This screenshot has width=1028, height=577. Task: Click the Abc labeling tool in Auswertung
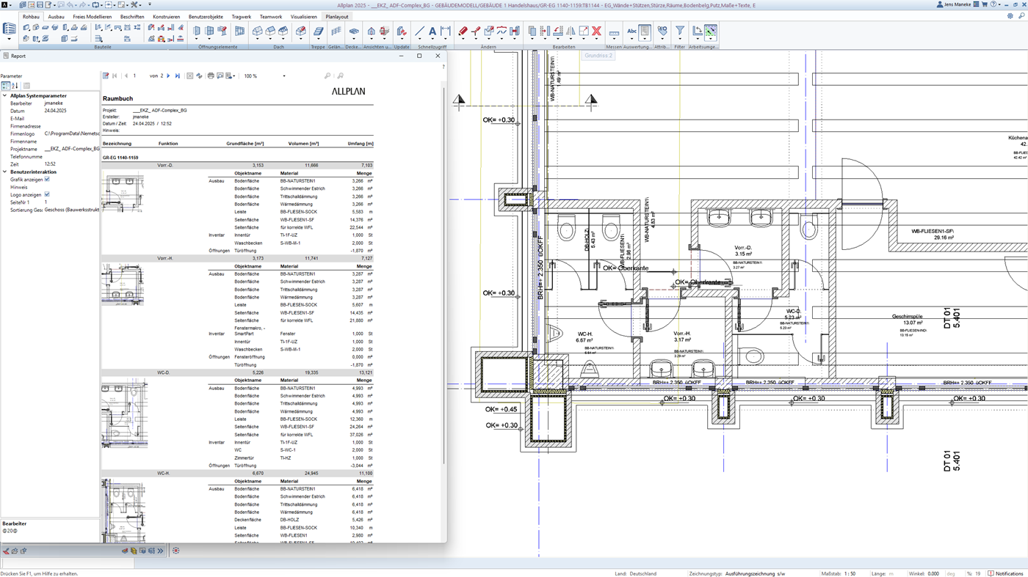click(x=631, y=32)
